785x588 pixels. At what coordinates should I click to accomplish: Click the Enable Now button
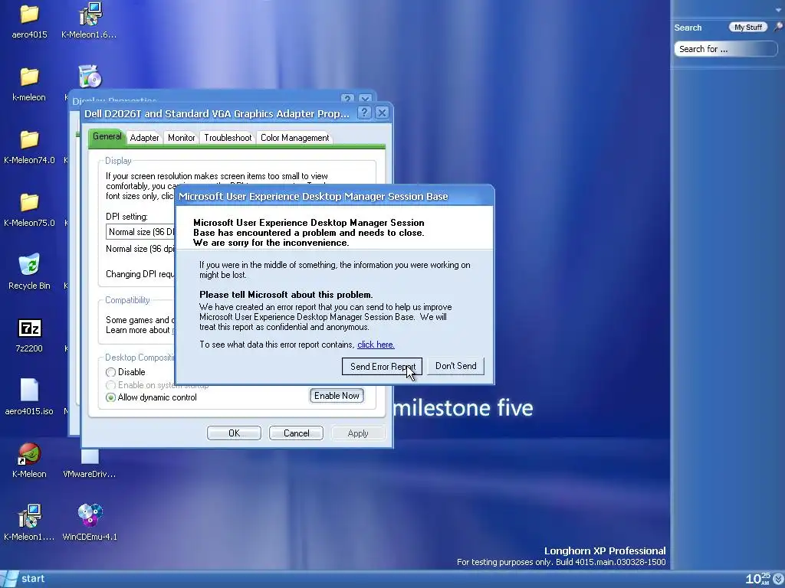(x=337, y=396)
